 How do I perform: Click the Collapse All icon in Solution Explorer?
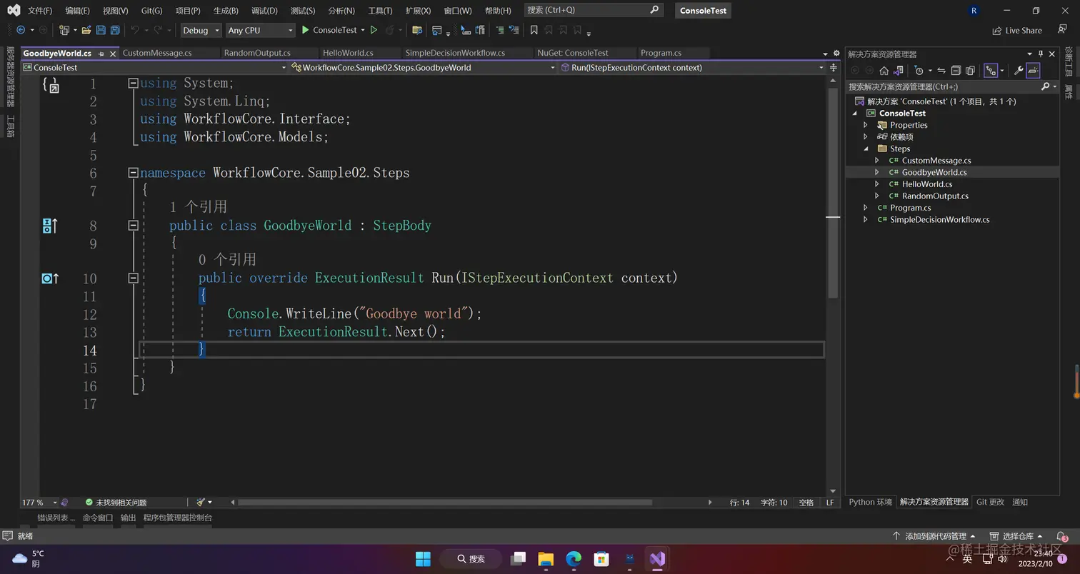point(956,71)
